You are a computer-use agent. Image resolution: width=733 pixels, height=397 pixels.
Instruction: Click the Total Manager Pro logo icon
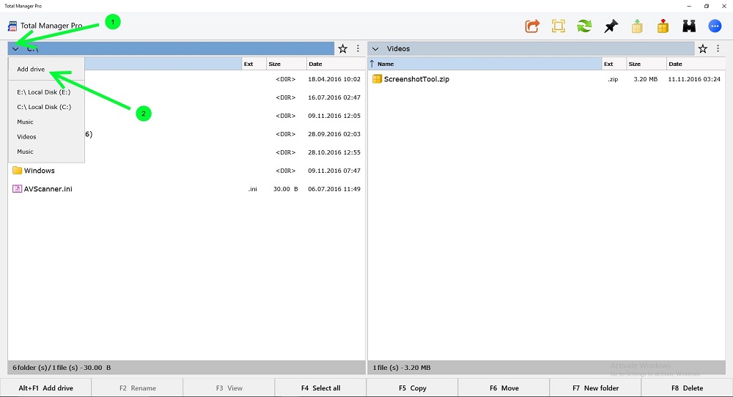pyautogui.click(x=12, y=26)
